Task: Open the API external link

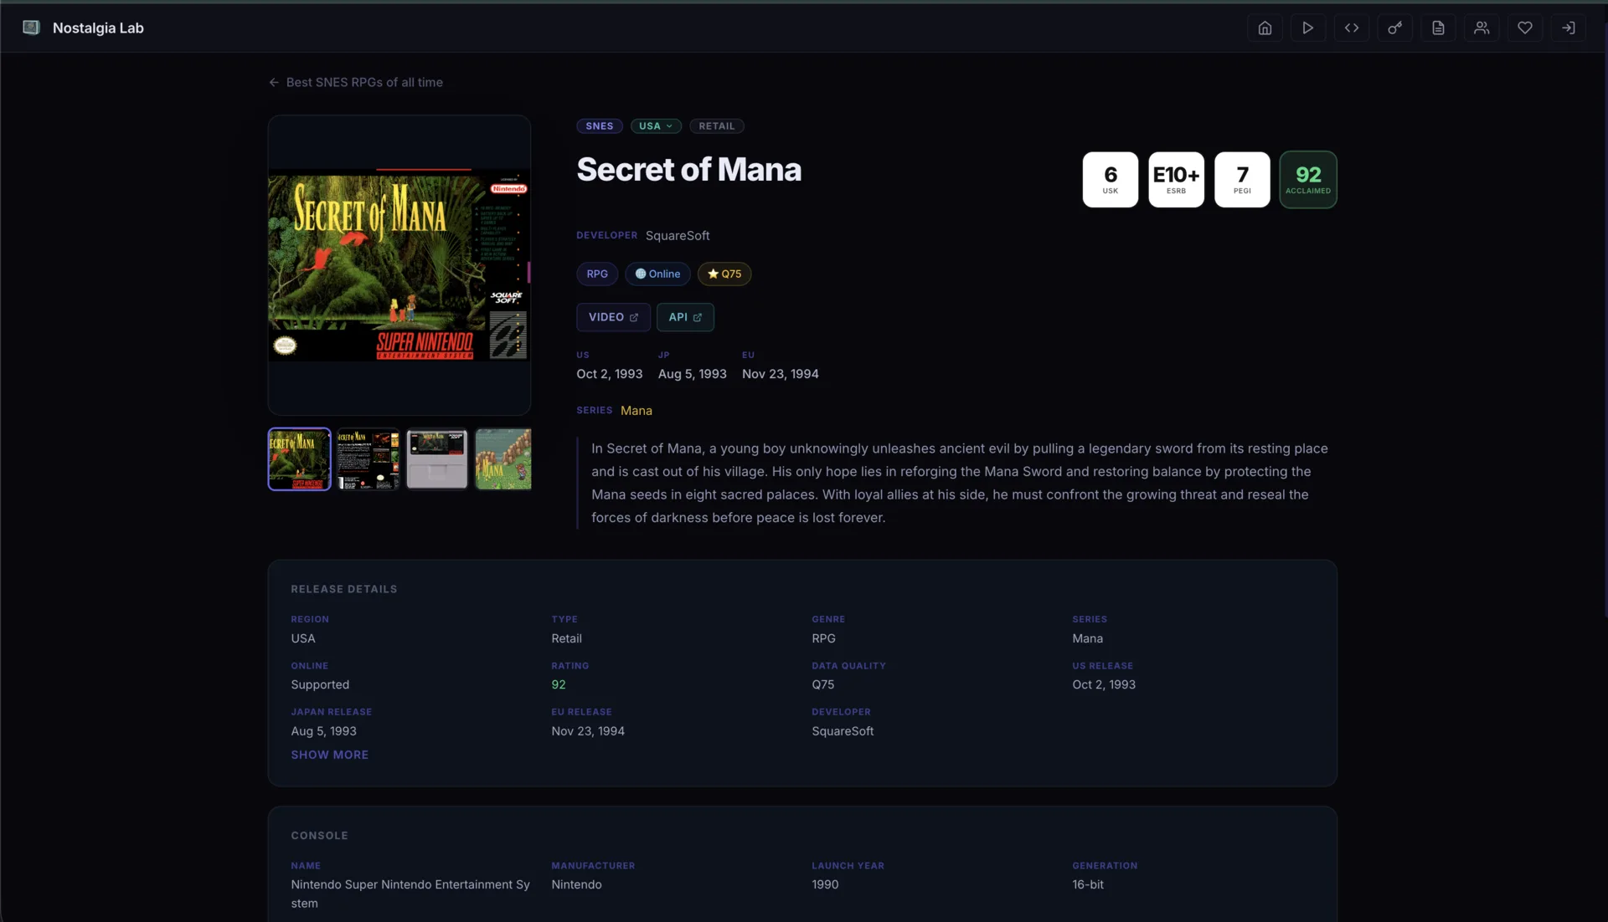Action: [685, 317]
